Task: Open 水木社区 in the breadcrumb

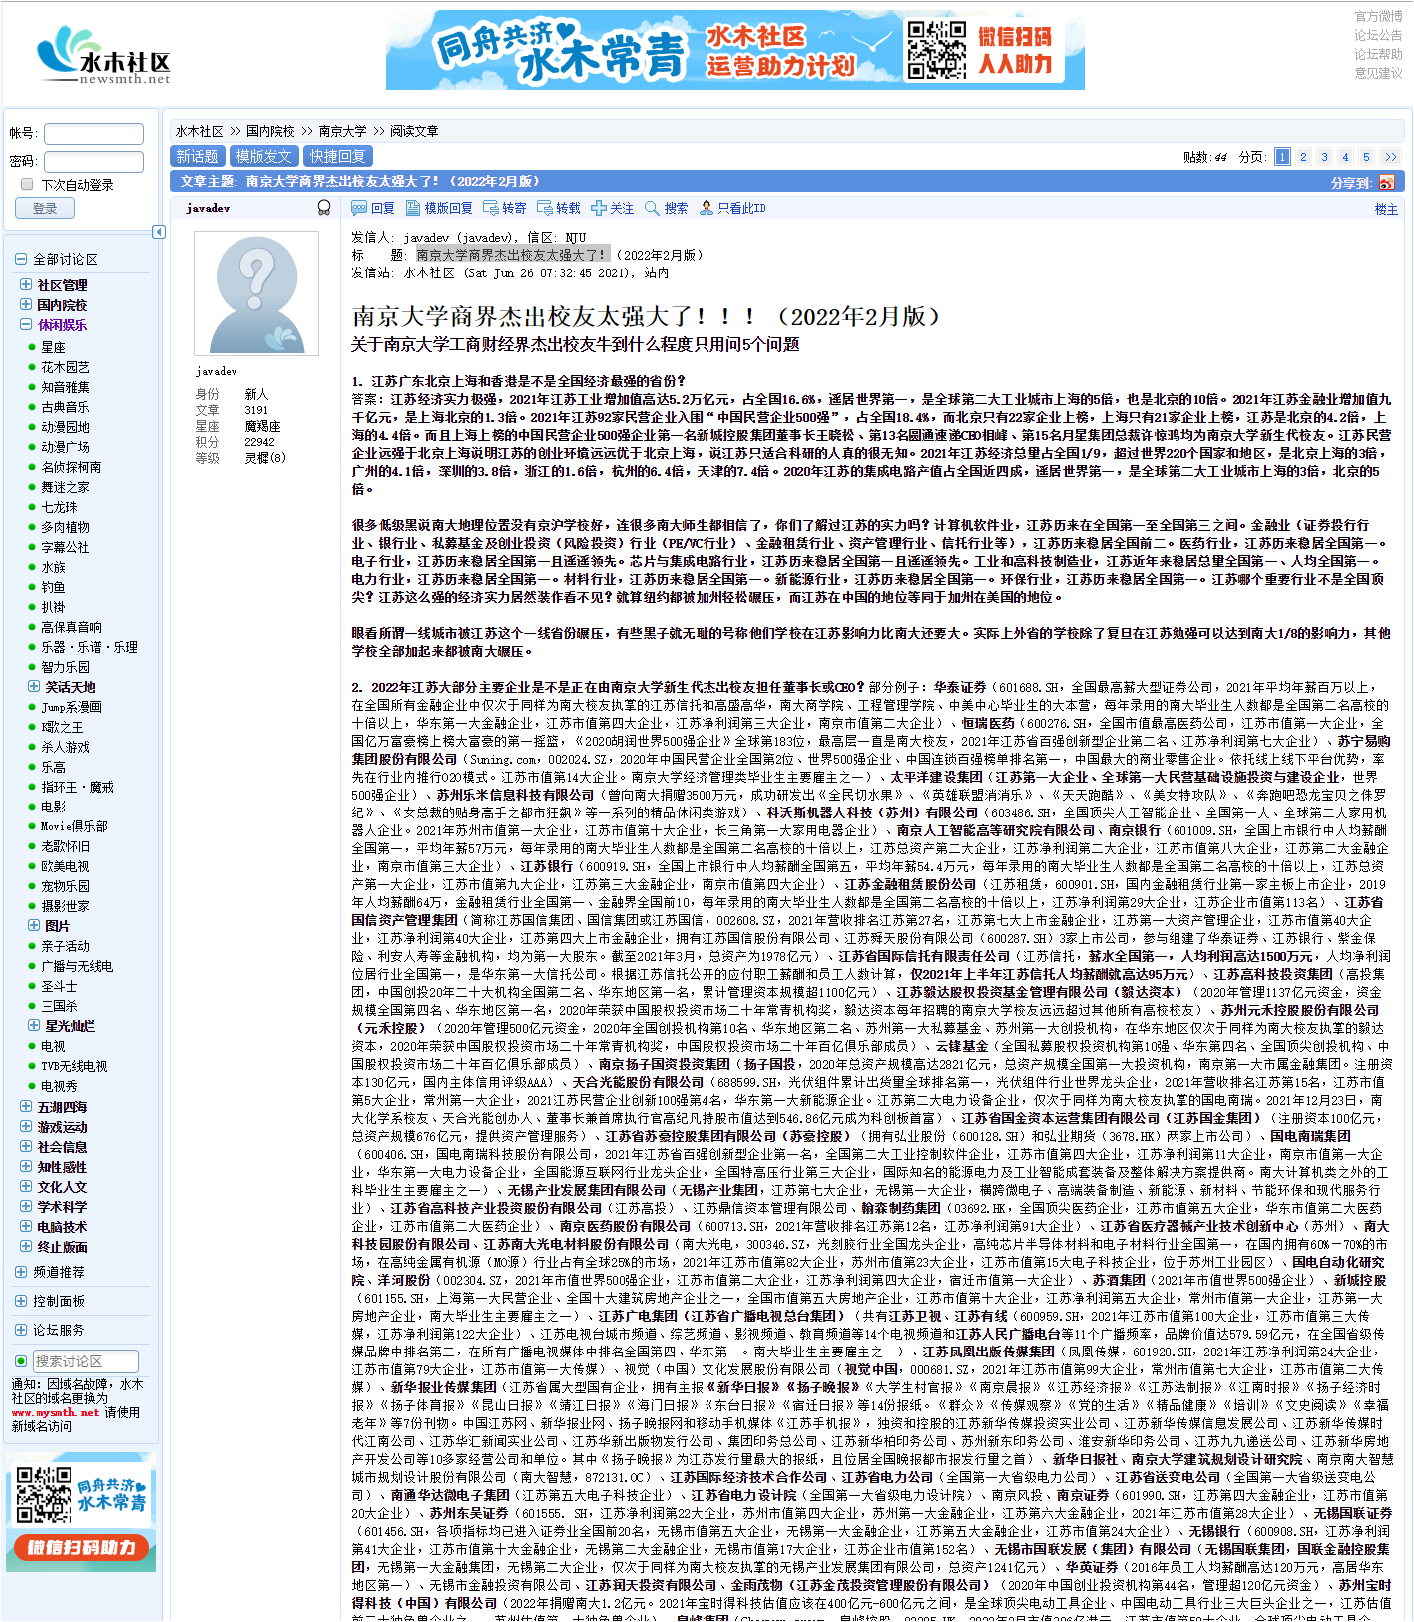Action: 200,131
